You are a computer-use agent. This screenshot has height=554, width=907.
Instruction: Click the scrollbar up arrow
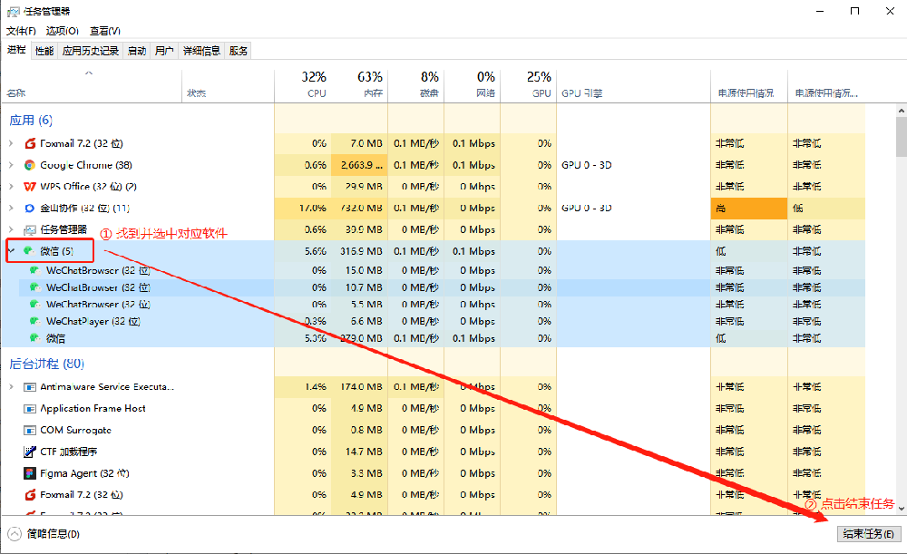902,110
